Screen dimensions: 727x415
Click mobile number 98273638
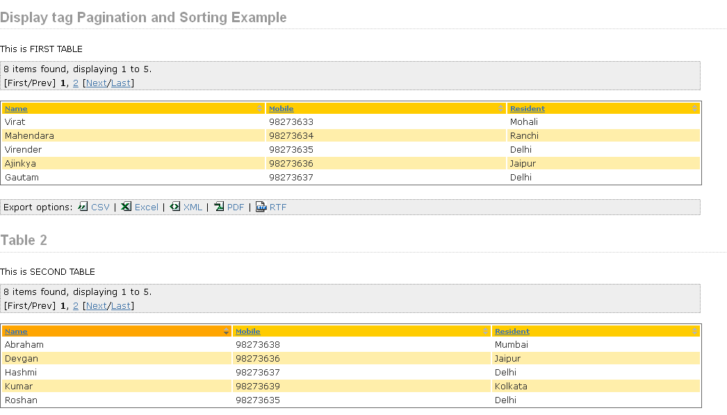(x=258, y=345)
